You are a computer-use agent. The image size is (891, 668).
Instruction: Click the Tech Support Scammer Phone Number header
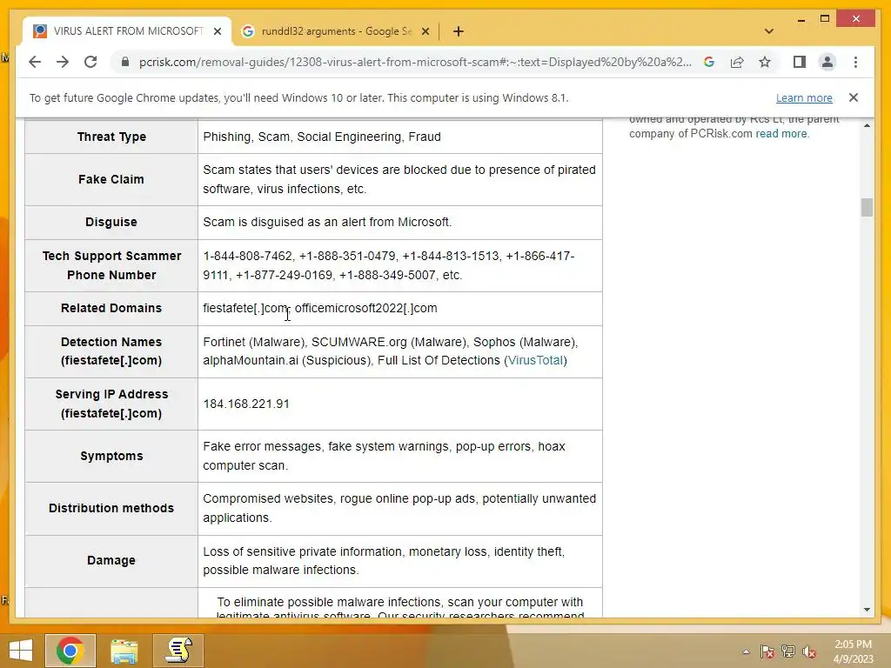click(111, 265)
